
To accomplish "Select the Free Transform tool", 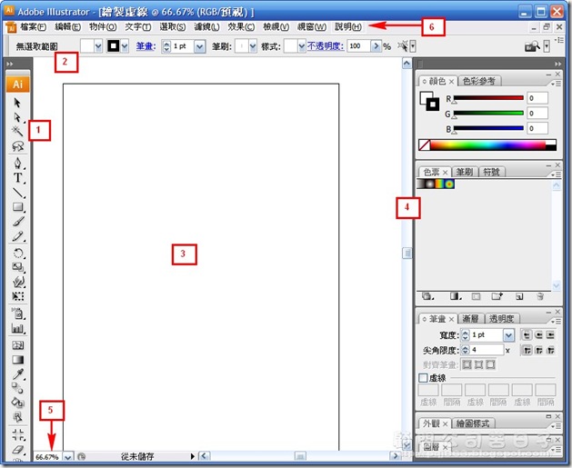I will click(18, 296).
